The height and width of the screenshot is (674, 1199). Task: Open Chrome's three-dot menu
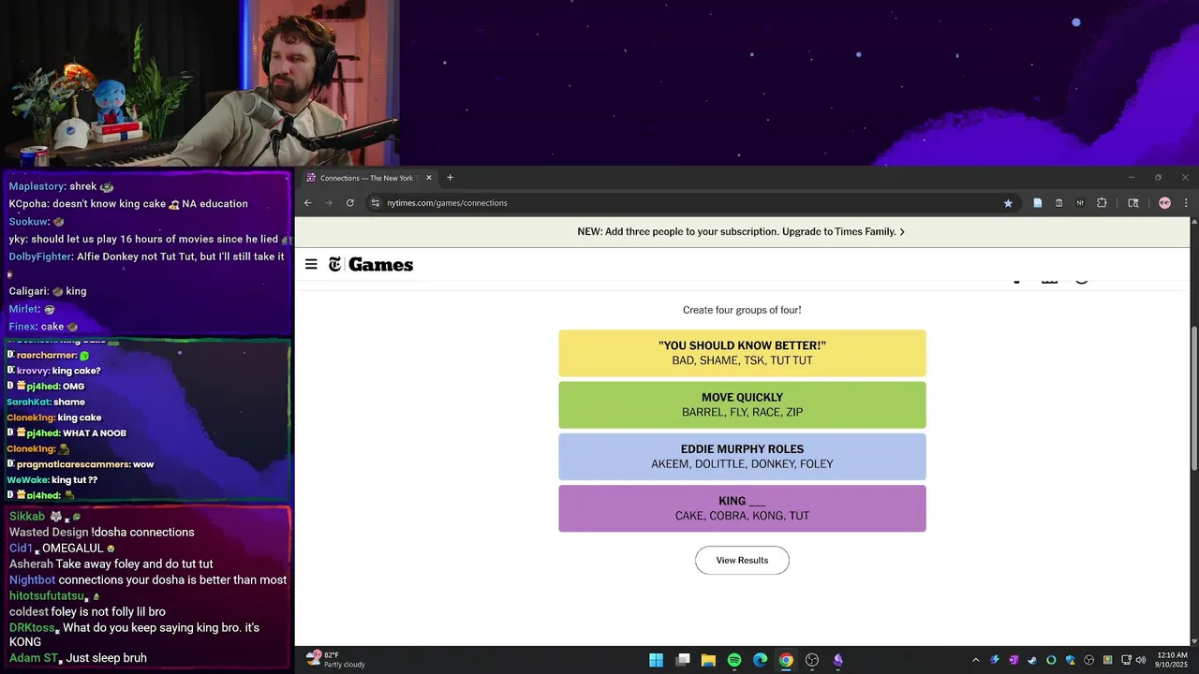click(1186, 203)
